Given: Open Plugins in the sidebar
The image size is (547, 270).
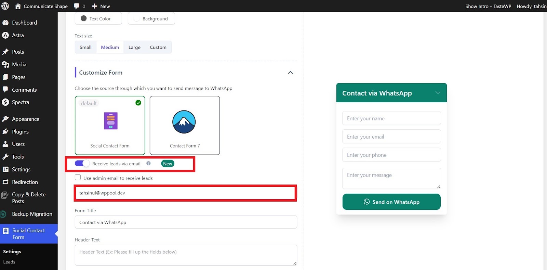Looking at the screenshot, I should click(20, 132).
